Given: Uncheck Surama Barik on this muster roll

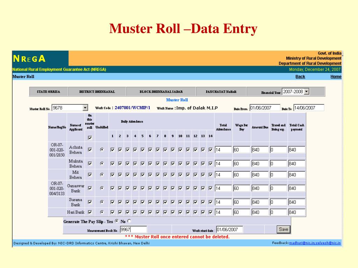Looking at the screenshot, I should click(90, 202).
